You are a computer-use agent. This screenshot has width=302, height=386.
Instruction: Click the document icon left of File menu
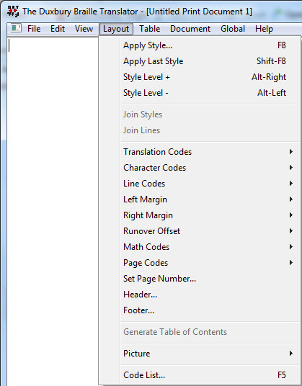16,28
